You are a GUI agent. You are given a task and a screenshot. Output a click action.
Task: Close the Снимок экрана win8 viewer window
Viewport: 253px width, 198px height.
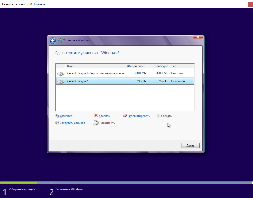250,4
